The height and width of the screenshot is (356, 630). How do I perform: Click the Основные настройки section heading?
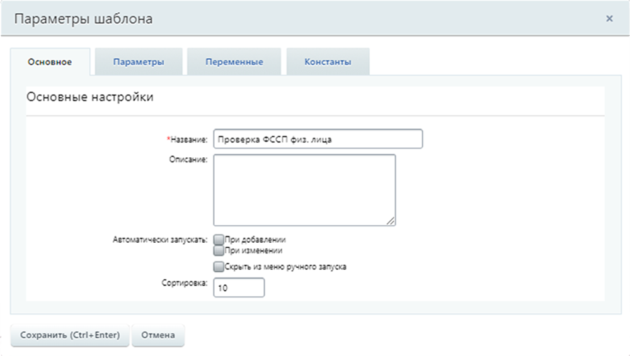click(90, 98)
